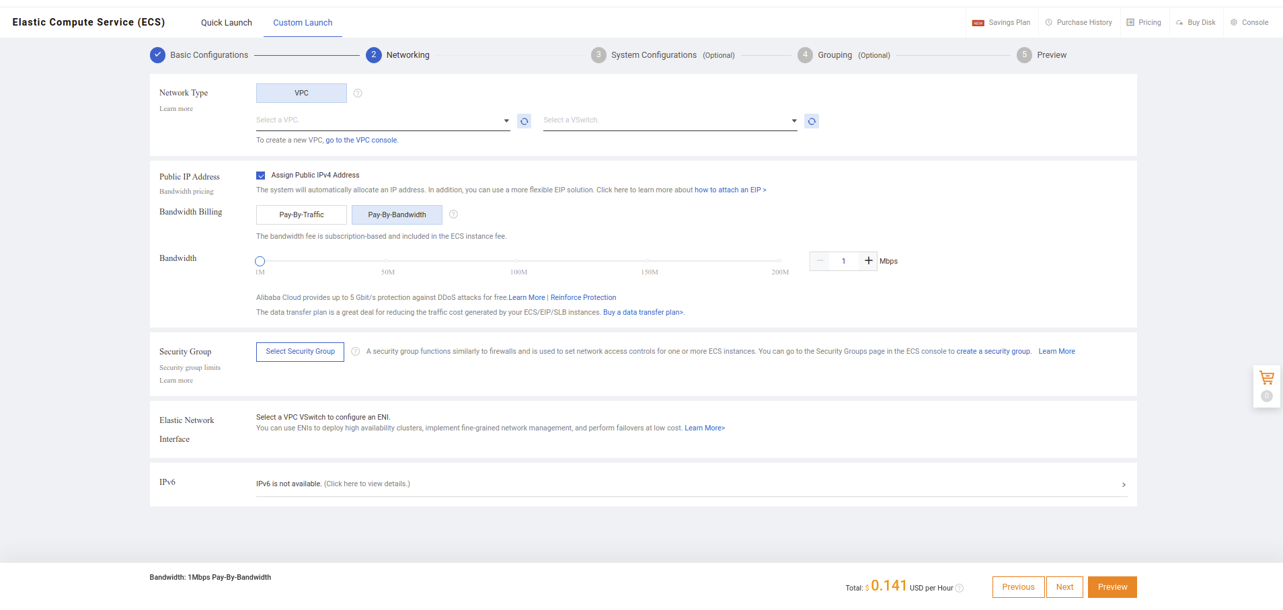
Task: Go to Basic Configurations step
Action: coord(209,55)
